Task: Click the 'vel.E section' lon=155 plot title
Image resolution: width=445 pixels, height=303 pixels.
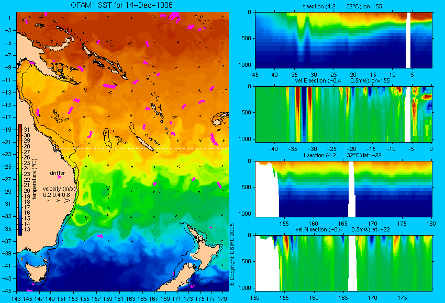Action: [x=342, y=80]
